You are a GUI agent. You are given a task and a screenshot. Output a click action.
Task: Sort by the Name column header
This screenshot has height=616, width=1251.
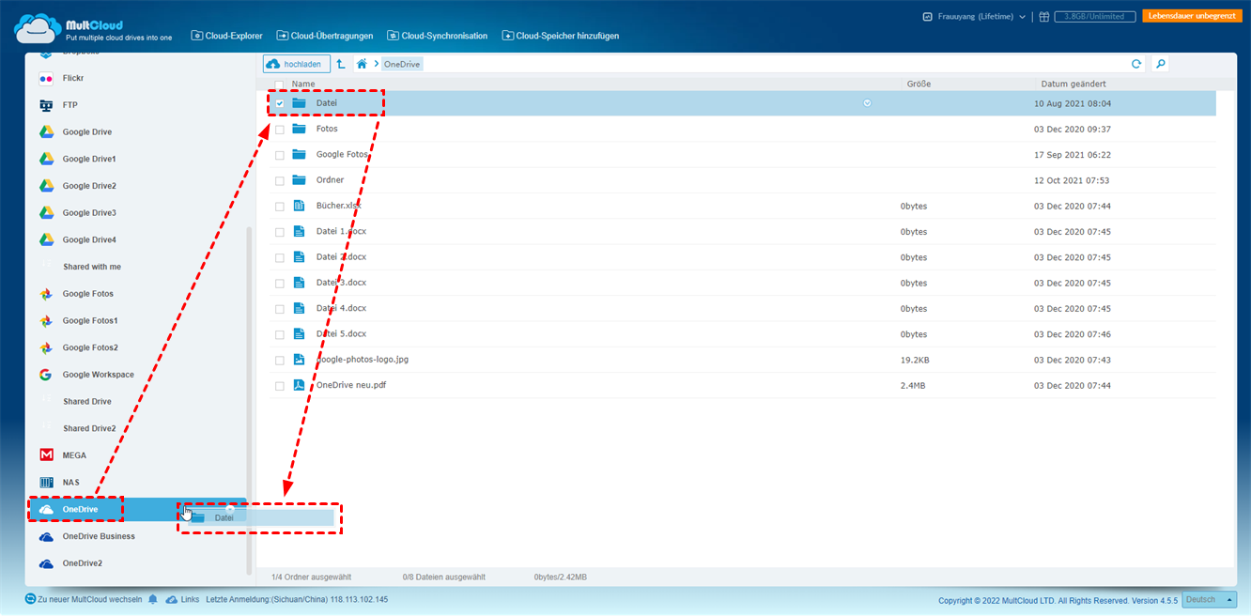click(303, 84)
